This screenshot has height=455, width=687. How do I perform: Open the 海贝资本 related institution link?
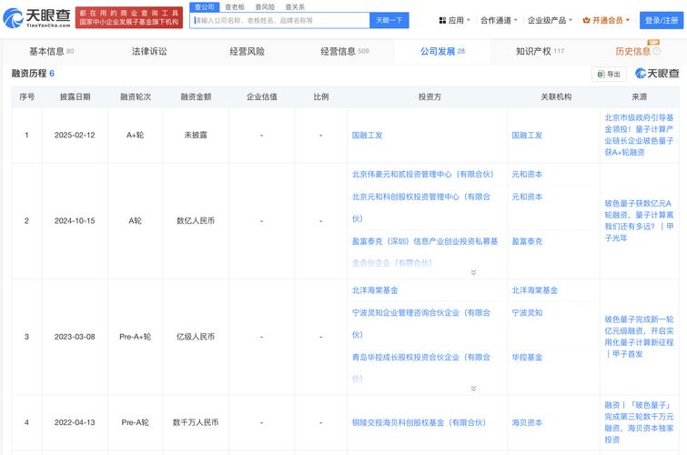pos(526,422)
